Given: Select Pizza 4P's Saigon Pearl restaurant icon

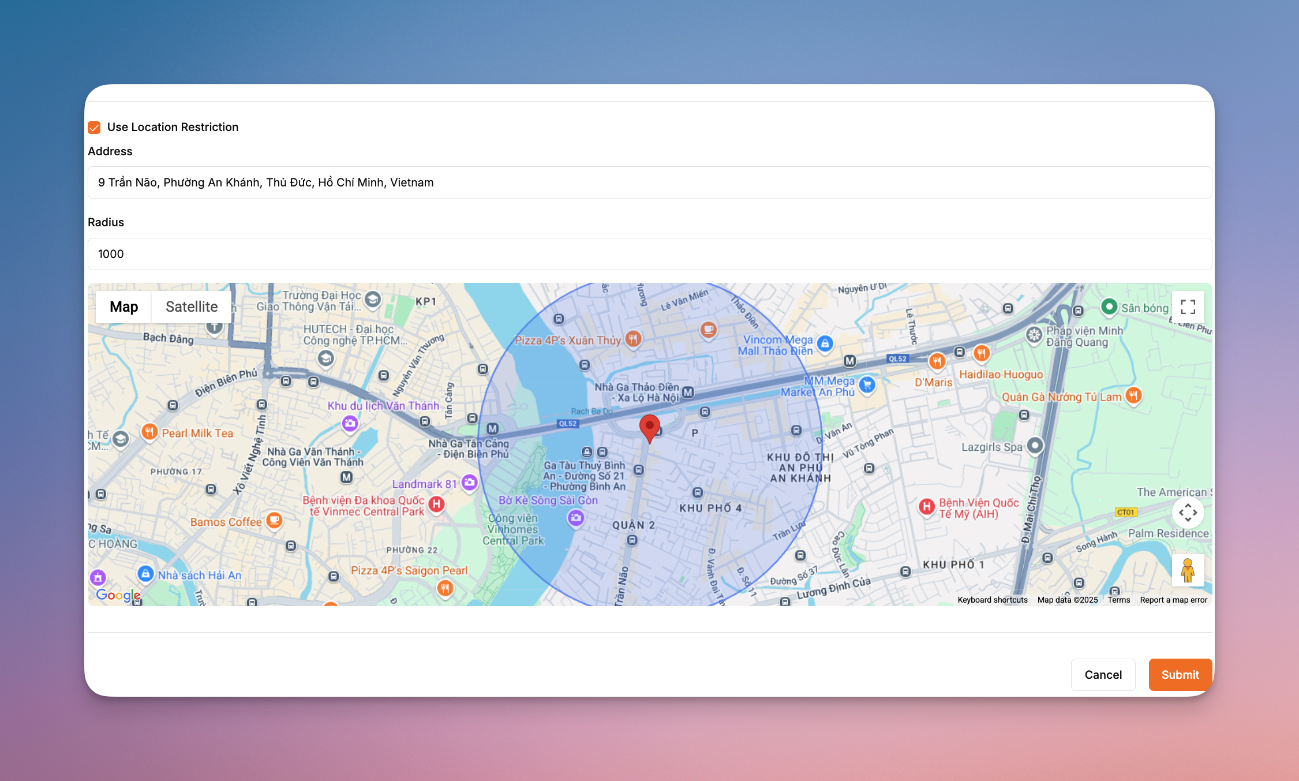Looking at the screenshot, I should tap(445, 588).
